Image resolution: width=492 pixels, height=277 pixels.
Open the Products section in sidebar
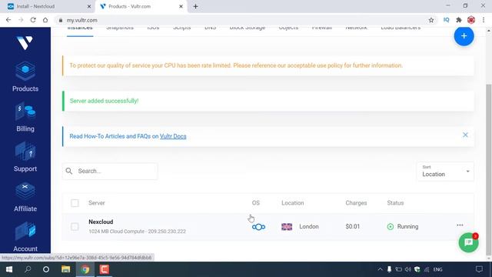25,77
